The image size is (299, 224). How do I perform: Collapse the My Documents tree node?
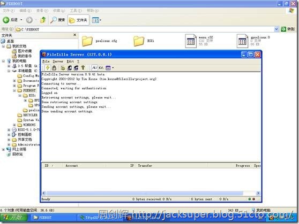3,47
